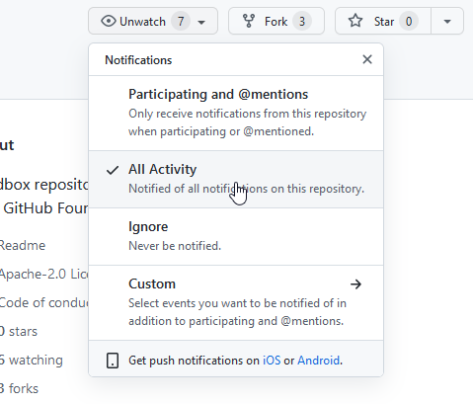Click the fork icon
473x404 pixels.
coord(249,21)
